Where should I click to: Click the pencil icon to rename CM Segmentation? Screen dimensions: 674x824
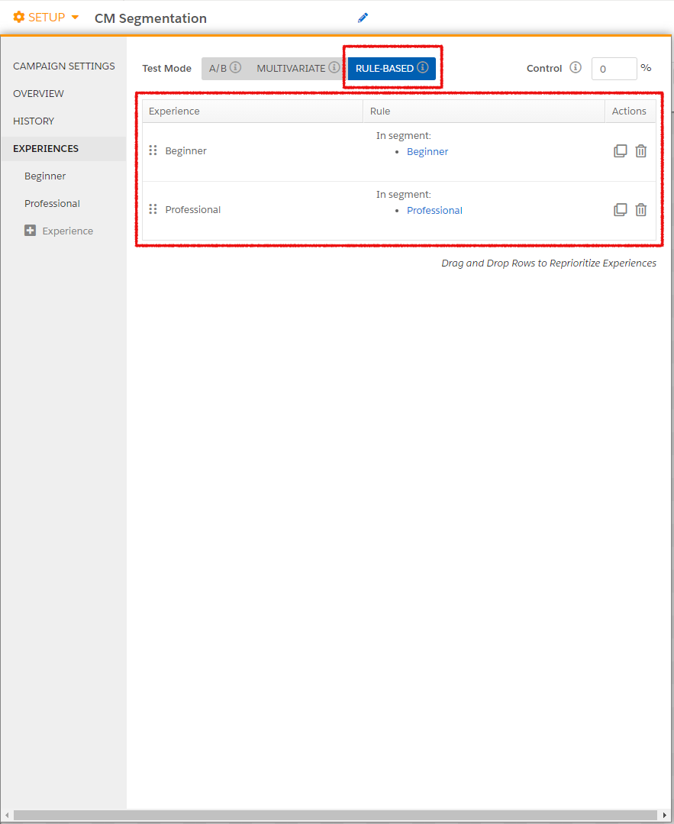(363, 17)
